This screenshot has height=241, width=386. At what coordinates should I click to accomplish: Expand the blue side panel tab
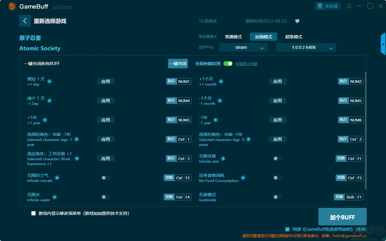(383, 44)
